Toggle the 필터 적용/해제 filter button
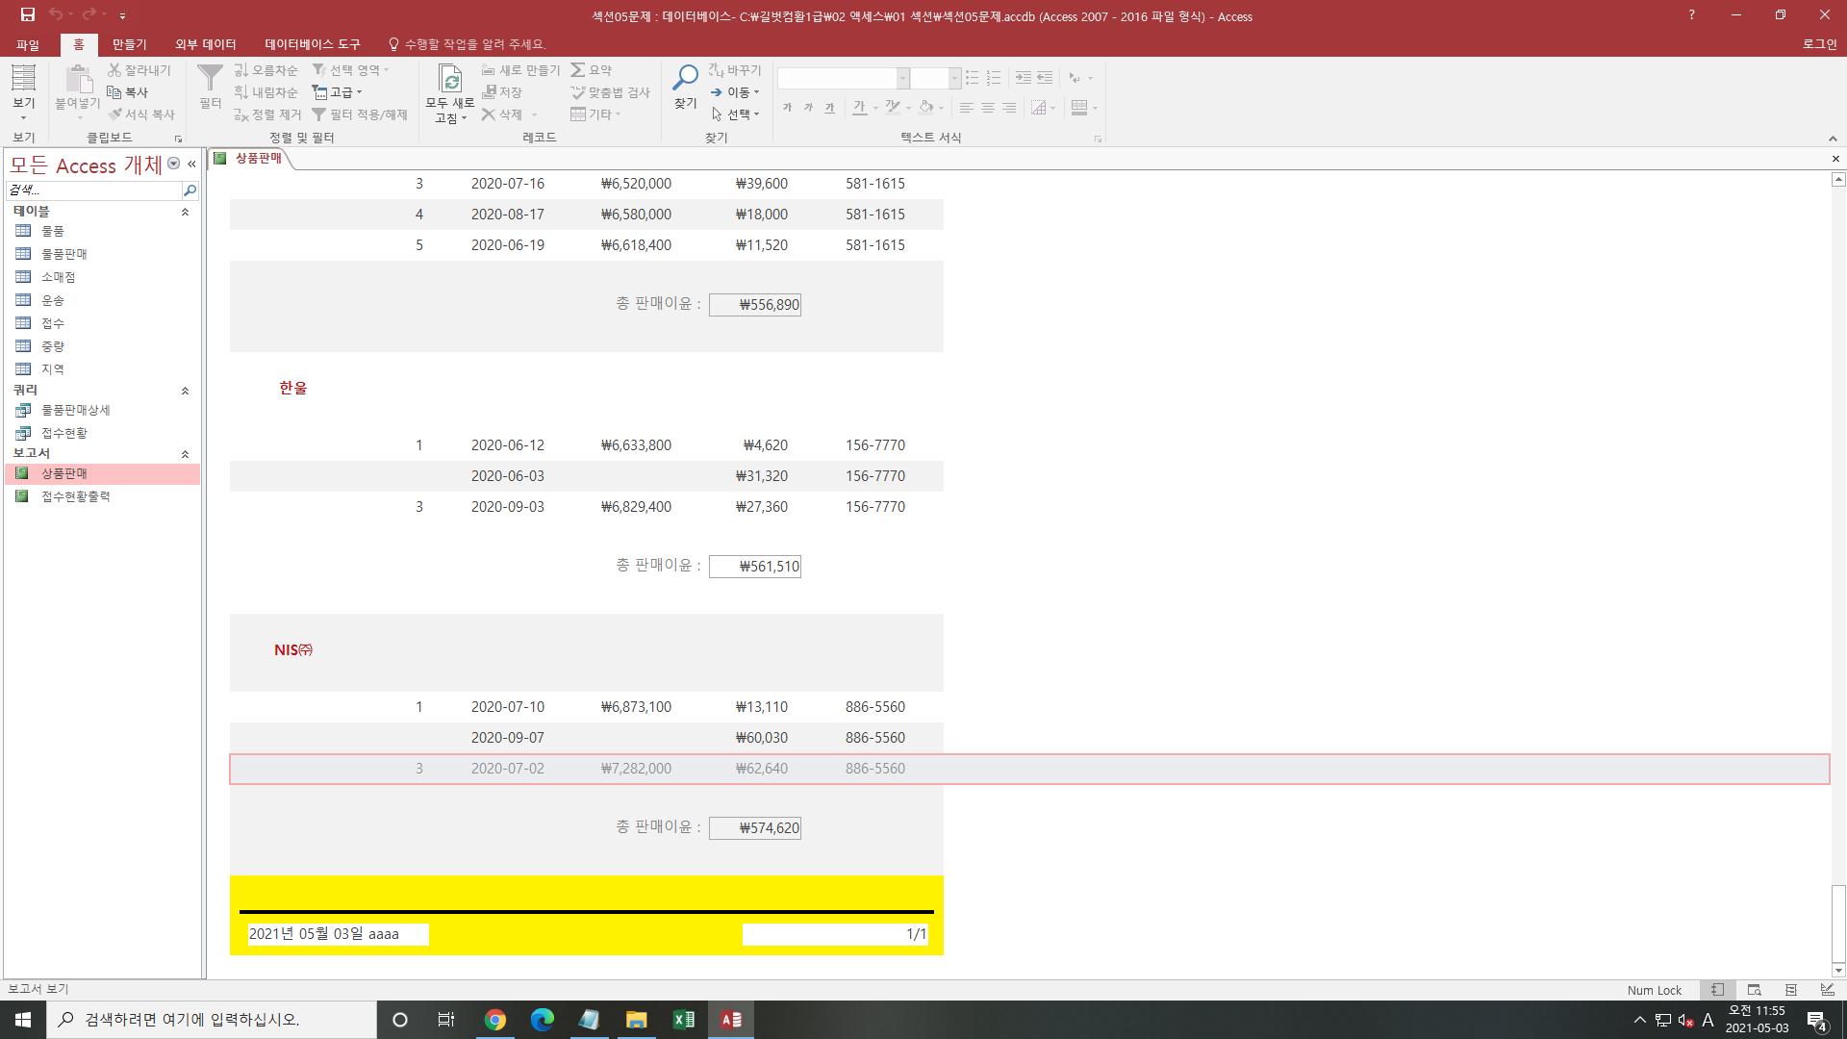 click(x=360, y=114)
